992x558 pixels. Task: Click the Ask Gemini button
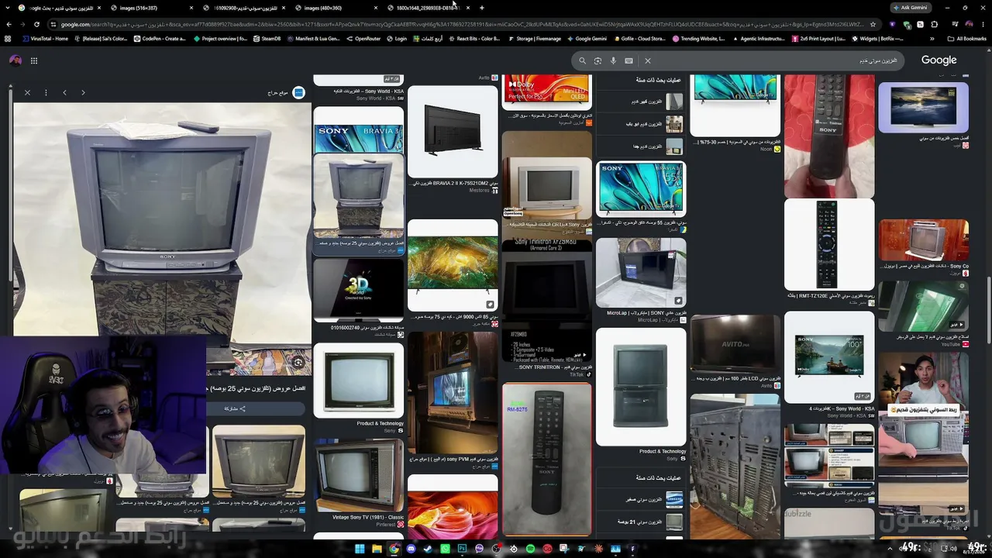(x=910, y=8)
